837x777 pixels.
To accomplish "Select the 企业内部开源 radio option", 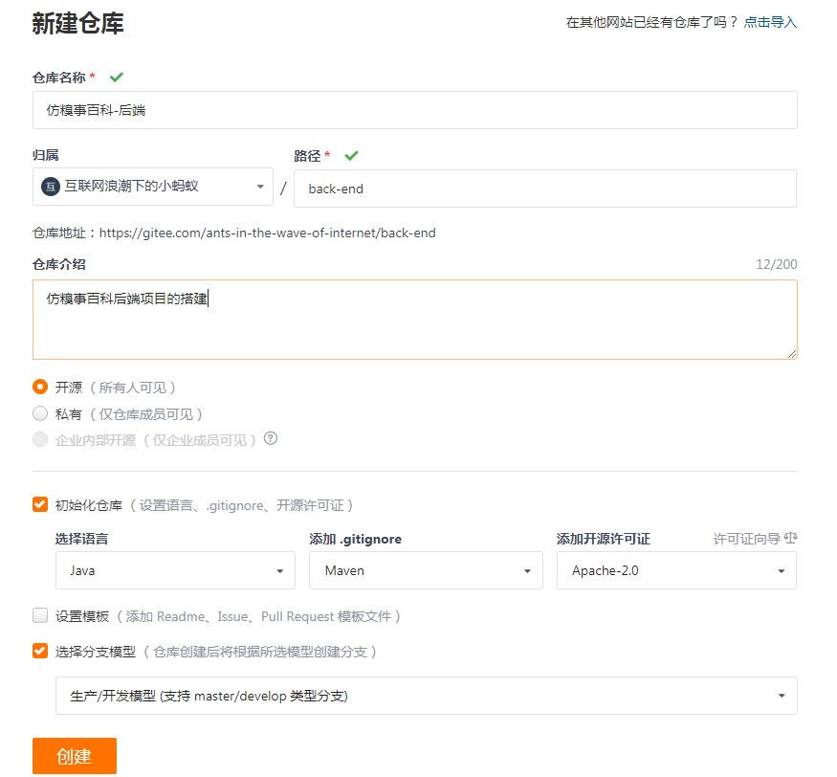I will tap(40, 439).
